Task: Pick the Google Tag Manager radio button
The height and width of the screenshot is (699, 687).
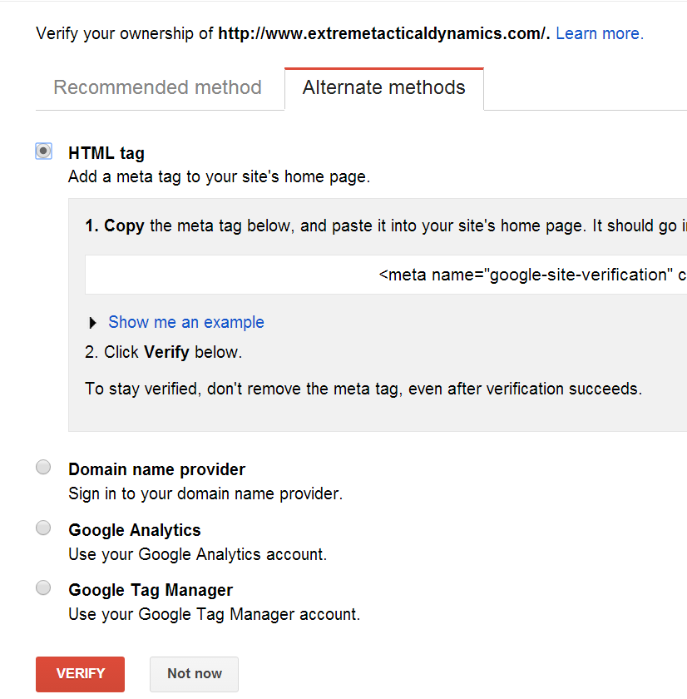Action: (x=43, y=587)
